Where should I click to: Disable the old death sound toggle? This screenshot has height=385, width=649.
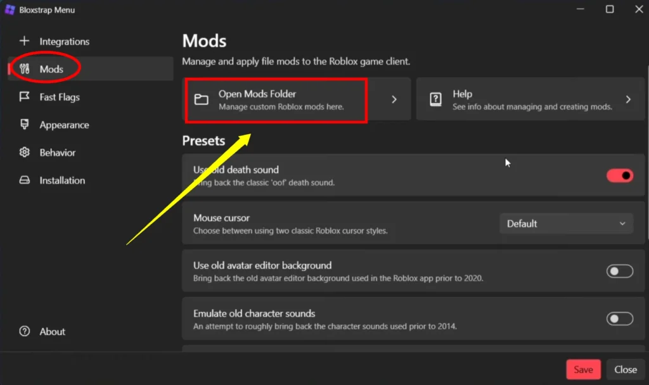[x=620, y=175]
